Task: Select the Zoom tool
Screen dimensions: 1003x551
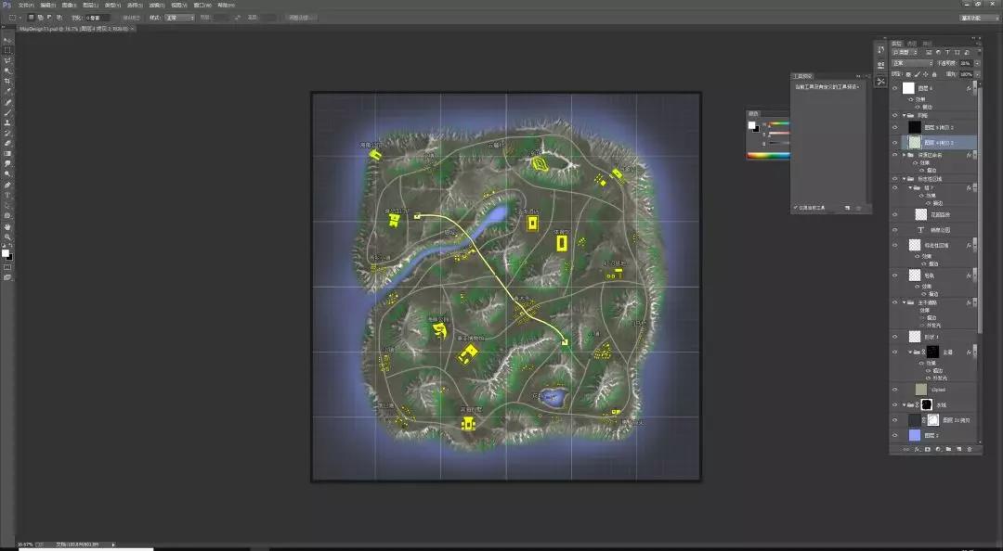Action: tap(7, 237)
